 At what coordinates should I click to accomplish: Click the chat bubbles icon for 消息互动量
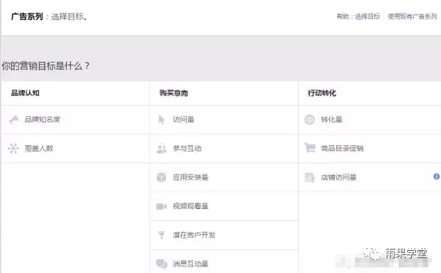[162, 264]
